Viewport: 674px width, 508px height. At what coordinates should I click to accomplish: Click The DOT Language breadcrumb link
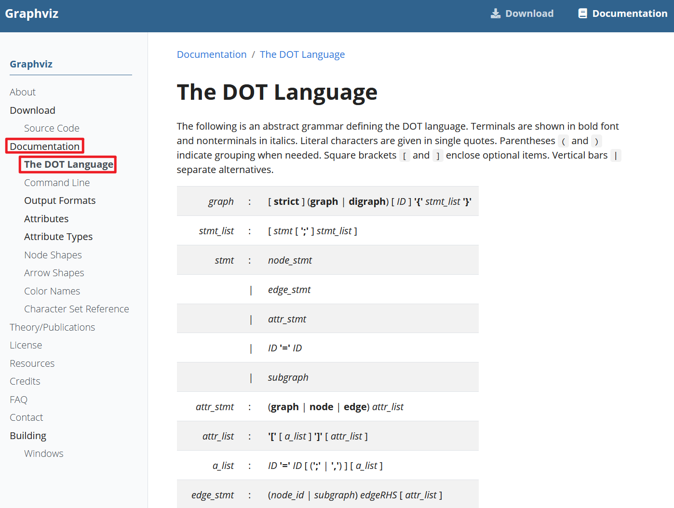pyautogui.click(x=302, y=54)
